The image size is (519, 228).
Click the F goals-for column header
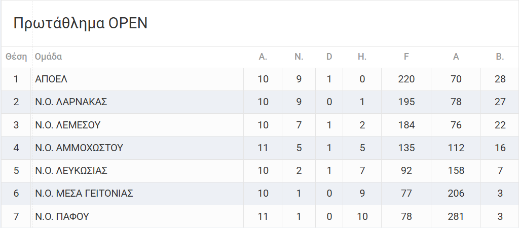(x=406, y=57)
